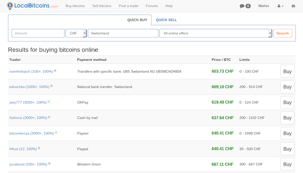Click Buy for the Paypal offer
The height and width of the screenshot is (173, 303).
[287, 149]
